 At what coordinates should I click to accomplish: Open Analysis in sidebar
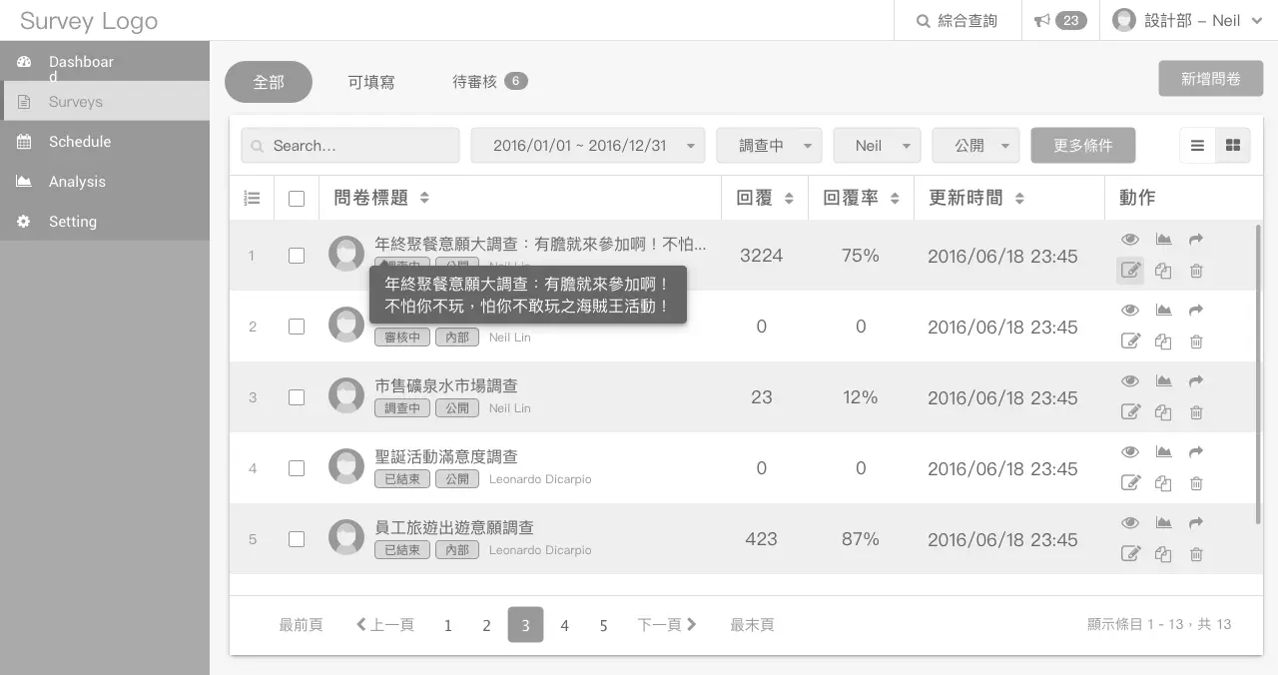[105, 182]
